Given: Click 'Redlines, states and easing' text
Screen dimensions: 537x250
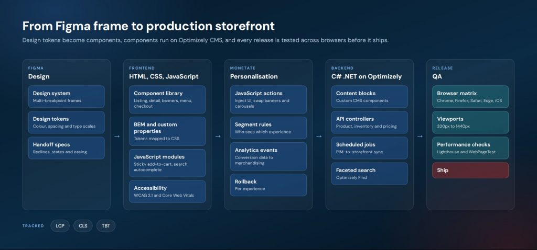Looking at the screenshot, I should pos(60,152).
